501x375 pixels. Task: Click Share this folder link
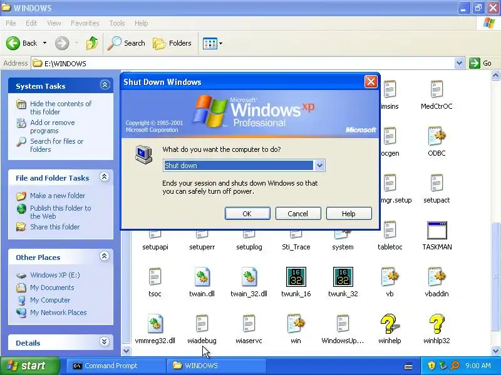pyautogui.click(x=55, y=227)
